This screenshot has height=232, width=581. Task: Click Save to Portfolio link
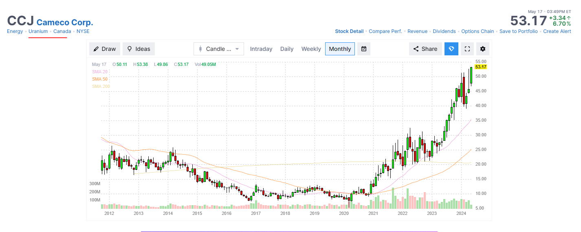point(519,31)
